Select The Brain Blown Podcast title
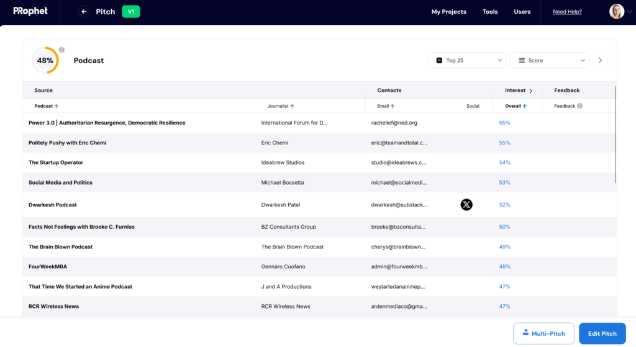 click(x=60, y=247)
